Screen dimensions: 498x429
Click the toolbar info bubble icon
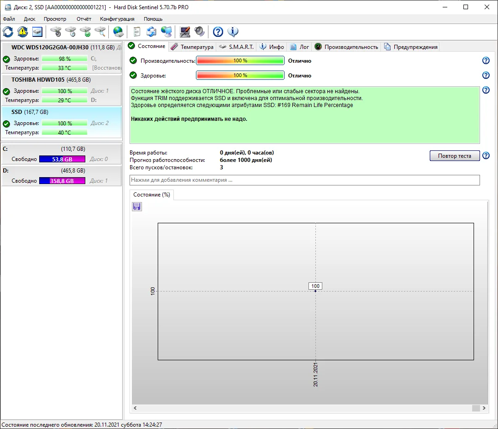(x=233, y=32)
